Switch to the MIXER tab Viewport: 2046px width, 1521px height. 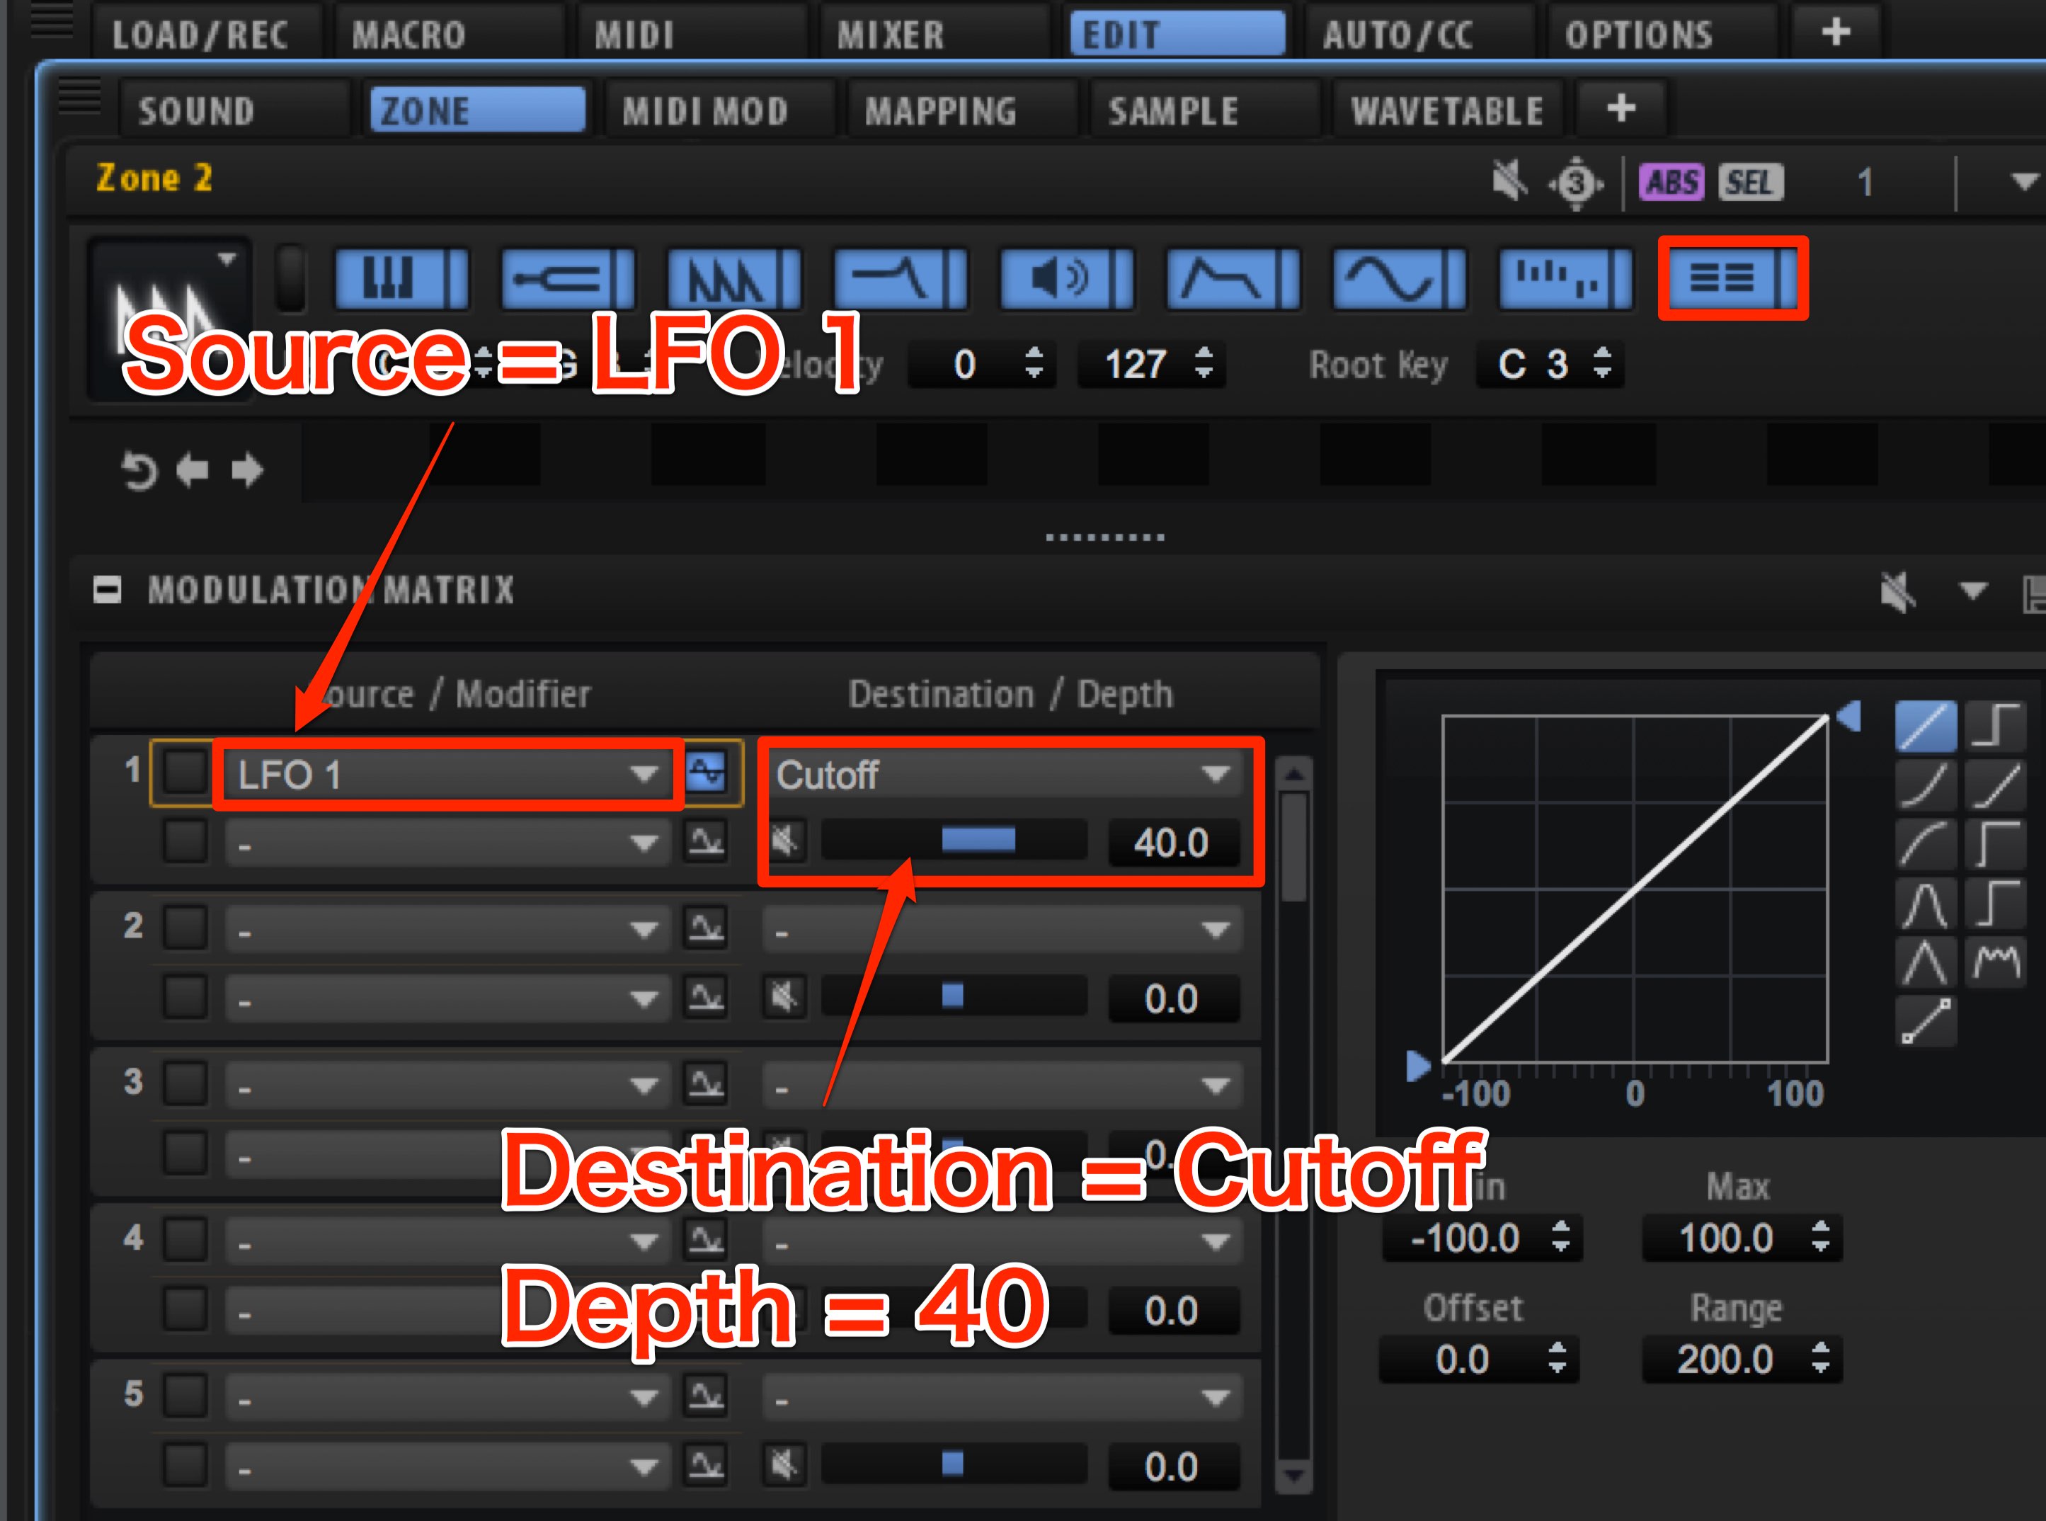[935, 34]
